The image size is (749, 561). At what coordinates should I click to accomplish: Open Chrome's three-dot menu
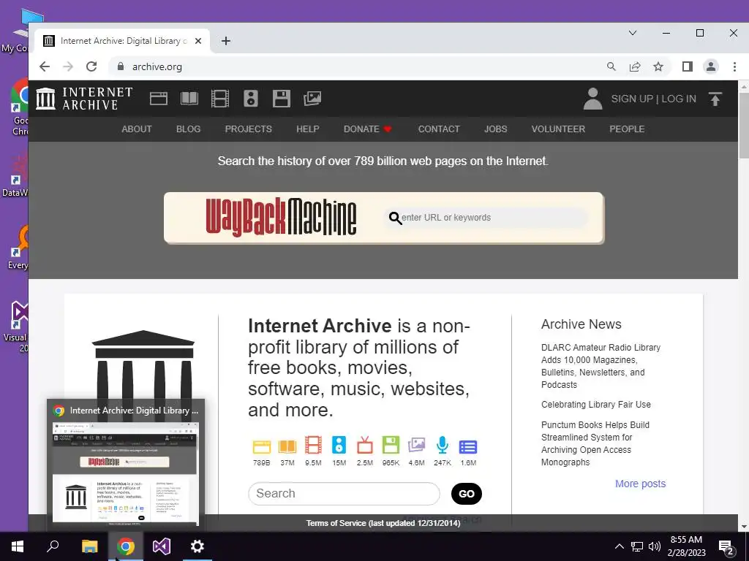(x=734, y=66)
